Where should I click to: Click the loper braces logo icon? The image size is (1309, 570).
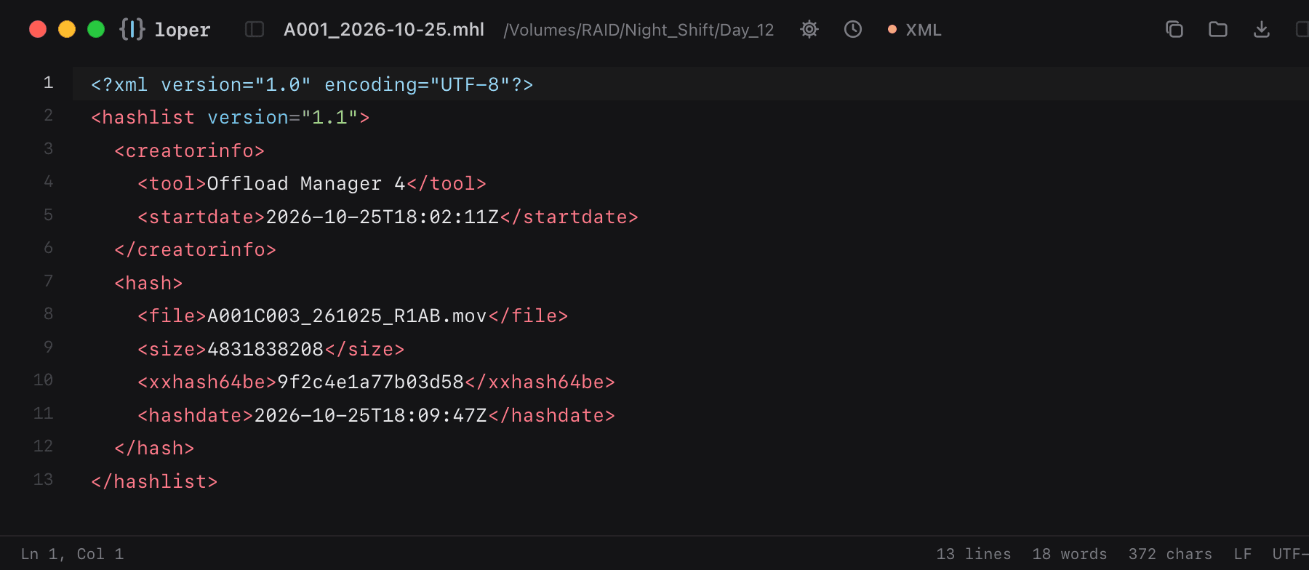pos(132,29)
